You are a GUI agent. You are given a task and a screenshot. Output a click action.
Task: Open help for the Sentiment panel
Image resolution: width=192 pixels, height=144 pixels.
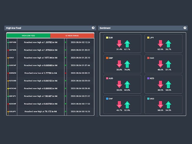[185, 28]
